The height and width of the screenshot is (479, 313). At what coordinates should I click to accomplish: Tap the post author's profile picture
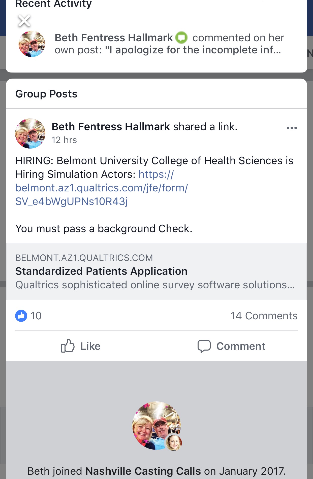pyautogui.click(x=30, y=133)
